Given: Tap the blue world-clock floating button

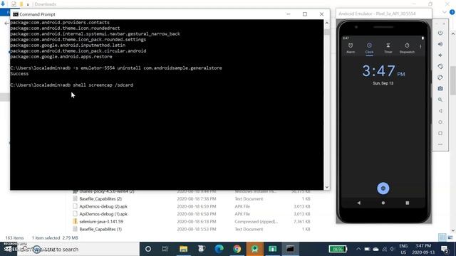Looking at the screenshot, I should pos(383,188).
